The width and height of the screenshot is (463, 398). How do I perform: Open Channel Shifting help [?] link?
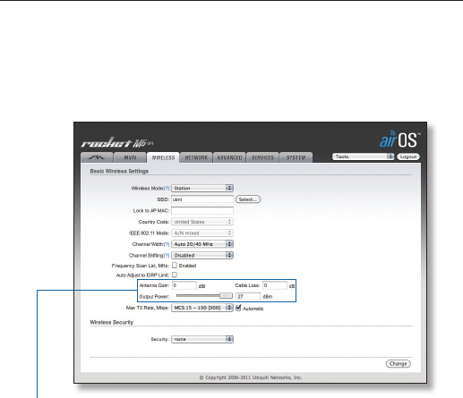click(167, 256)
